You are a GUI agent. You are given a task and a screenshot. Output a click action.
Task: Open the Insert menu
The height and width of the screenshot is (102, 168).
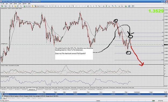click(11, 3)
